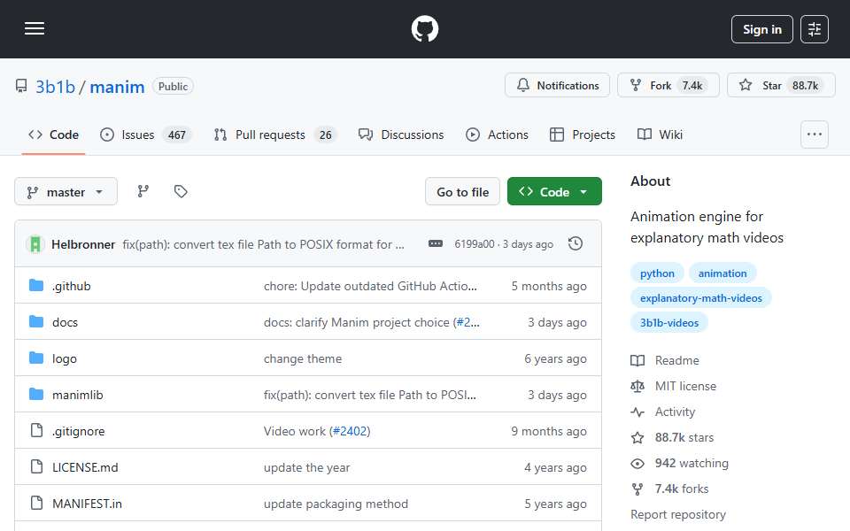Click file icon beside .gitignore

36,431
